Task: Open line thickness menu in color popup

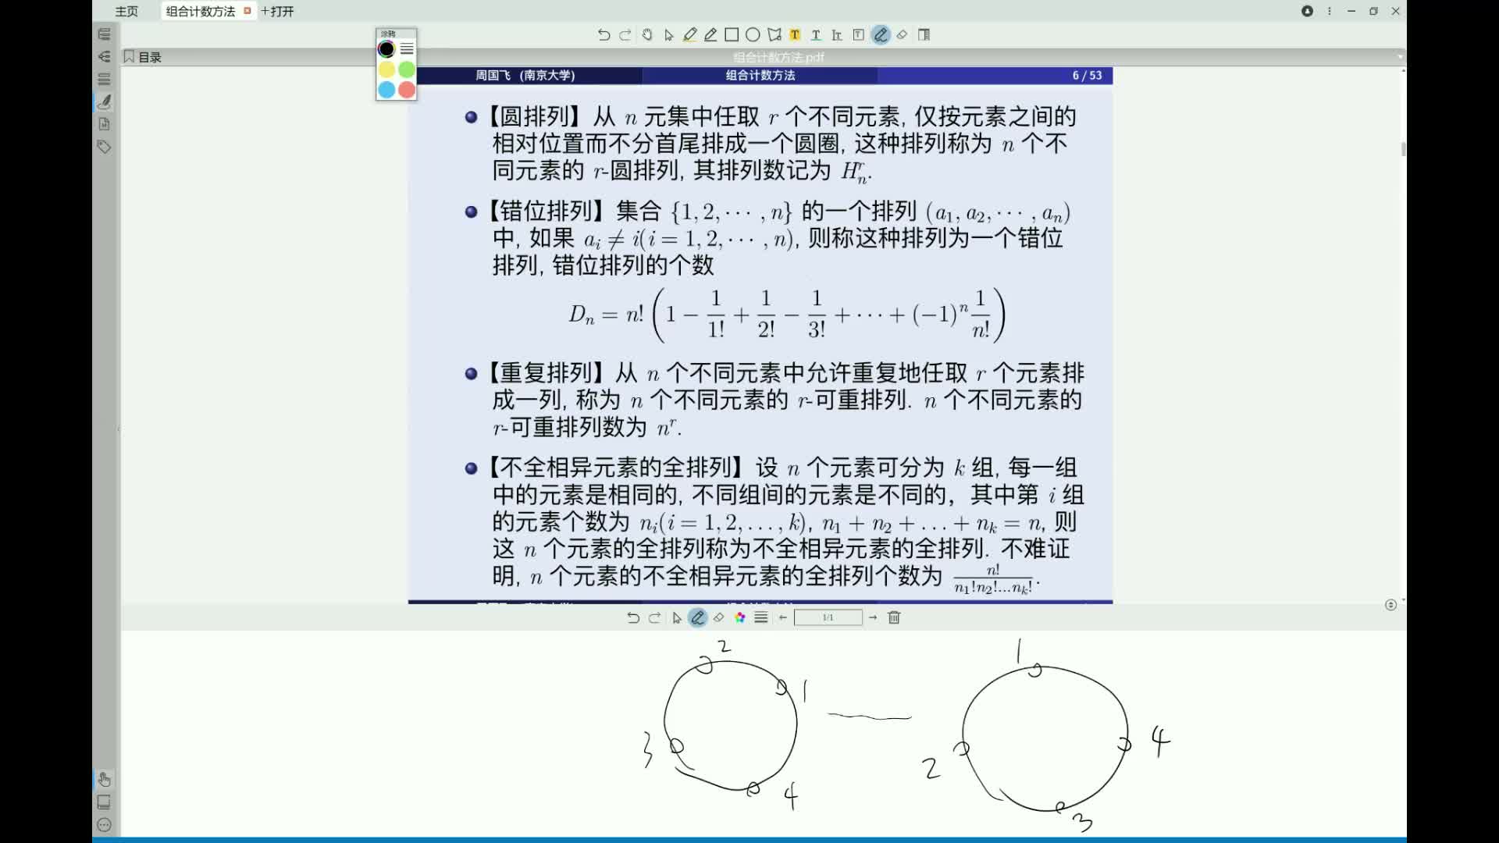Action: 407,49
